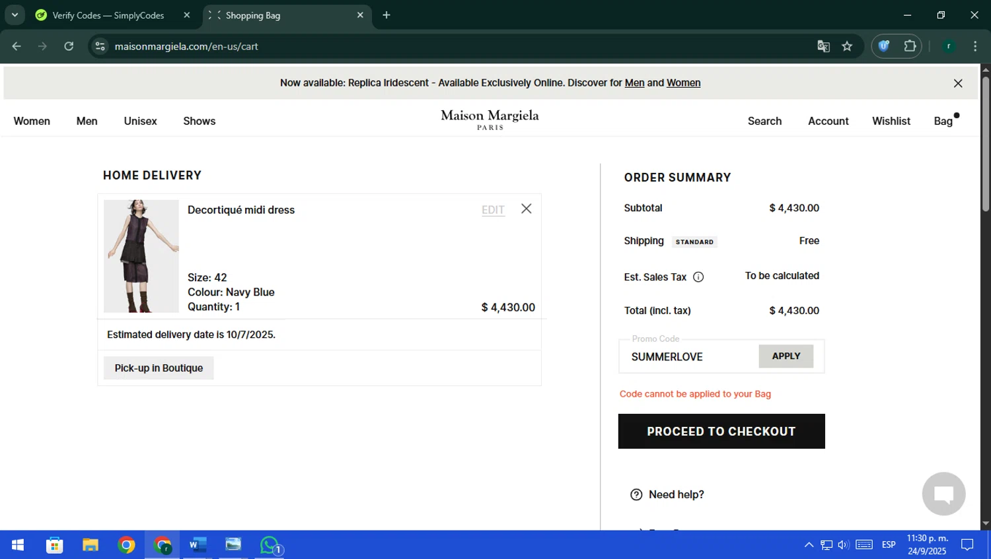
Task: Open the browser extensions puzzle menu
Action: point(910,46)
